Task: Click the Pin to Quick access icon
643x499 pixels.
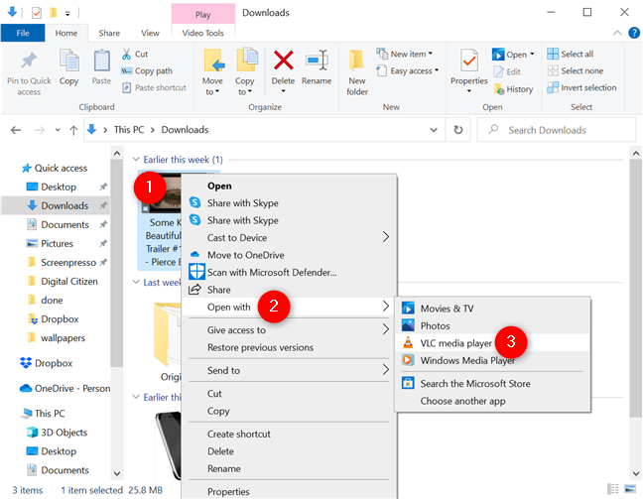Action: (x=29, y=62)
